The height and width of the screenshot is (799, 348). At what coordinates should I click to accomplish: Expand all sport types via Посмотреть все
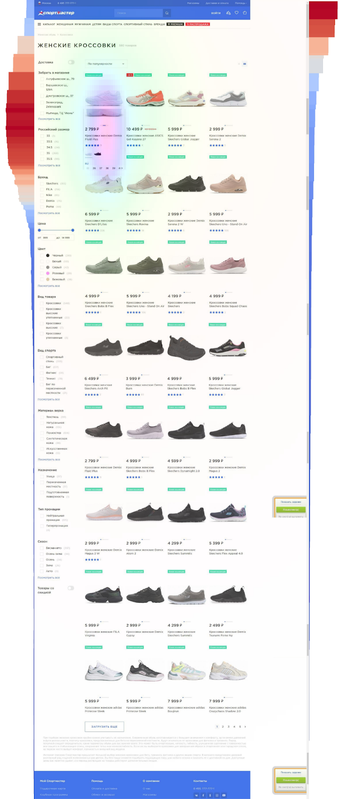[x=49, y=399]
